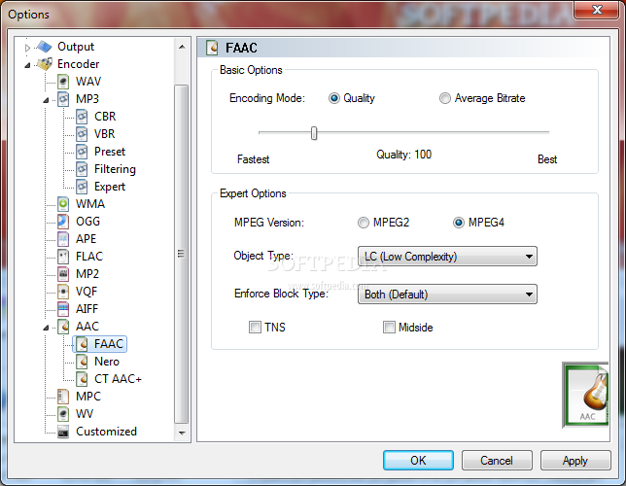The width and height of the screenshot is (626, 486).
Task: Select the FLAC tree item
Action: click(89, 257)
